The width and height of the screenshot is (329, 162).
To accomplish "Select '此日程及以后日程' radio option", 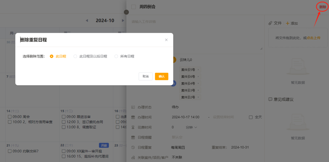I will [x=75, y=56].
